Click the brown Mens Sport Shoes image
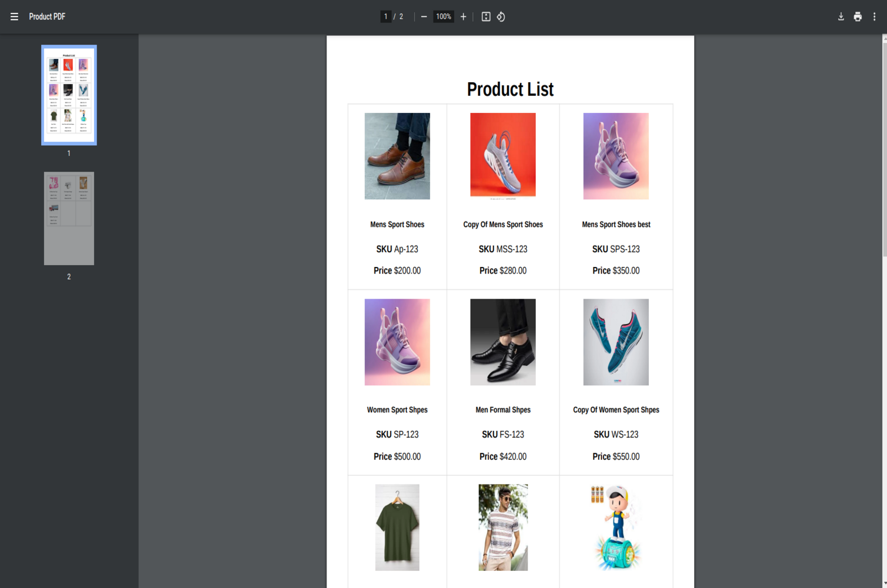887x588 pixels. pos(397,156)
